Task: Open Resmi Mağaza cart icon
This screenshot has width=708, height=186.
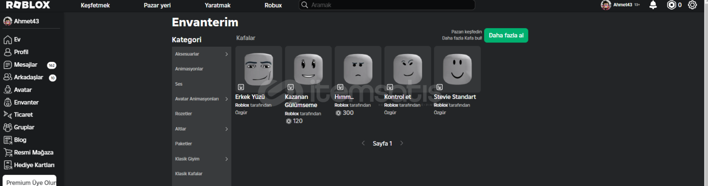Action: click(x=7, y=152)
